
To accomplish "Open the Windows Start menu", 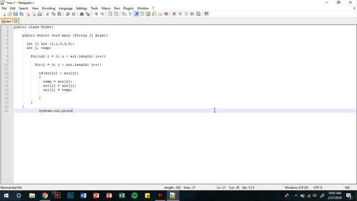I will (x=6, y=195).
